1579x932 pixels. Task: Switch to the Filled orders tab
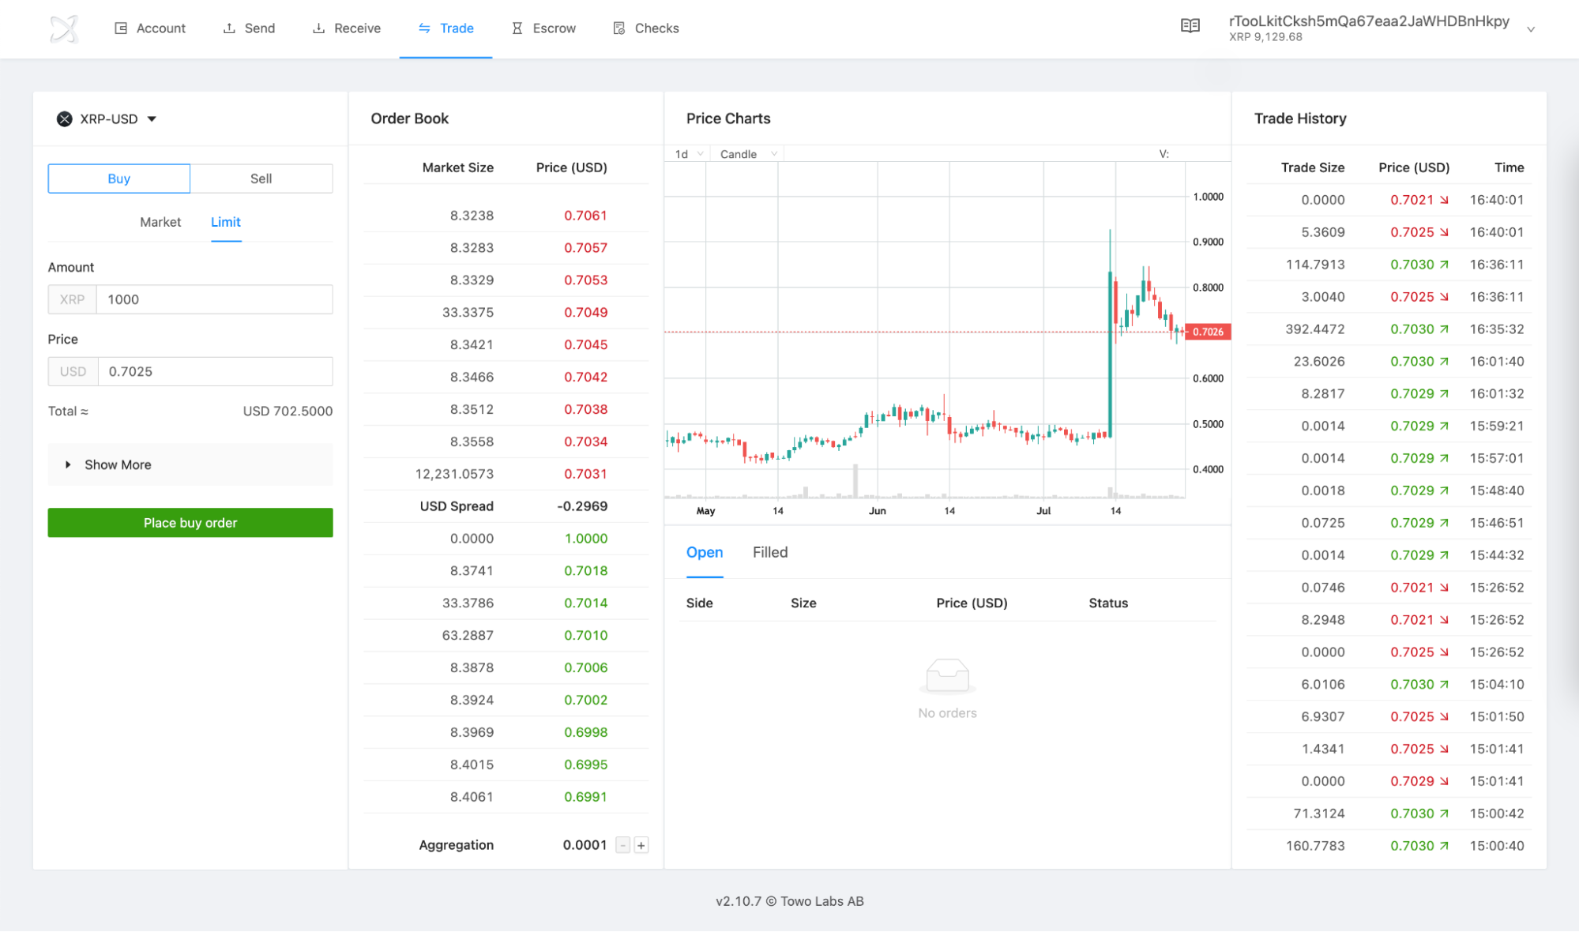click(769, 552)
